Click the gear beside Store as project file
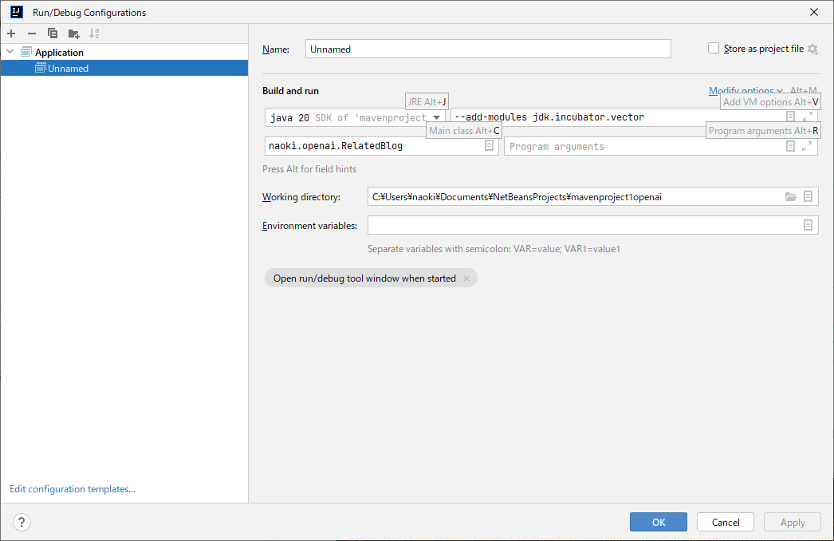The image size is (834, 541). (812, 49)
